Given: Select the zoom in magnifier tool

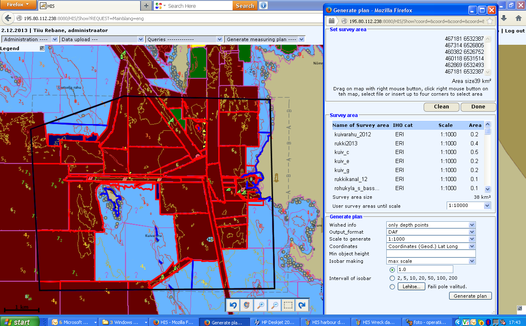Looking at the screenshot, I should pyautogui.click(x=261, y=305).
